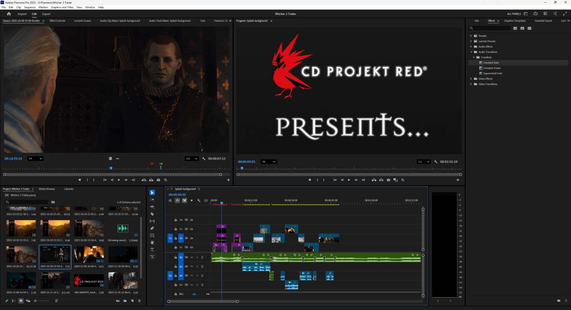Screen dimensions: 571x310
Task: Select the Razor tool in the tools panel
Action: pyautogui.click(x=152, y=214)
